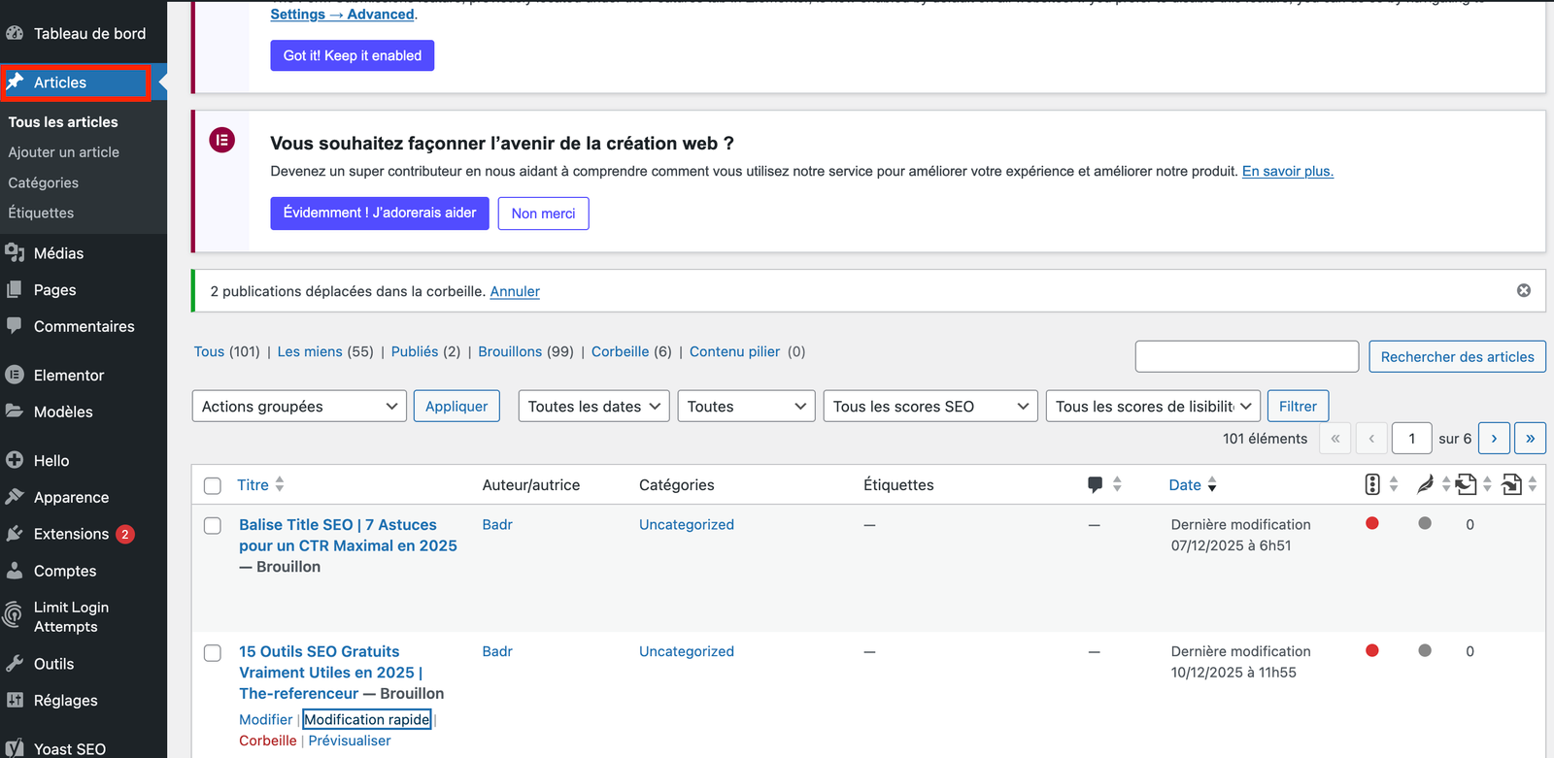Focus the article search input field
The width and height of the screenshot is (1554, 758).
point(1246,356)
